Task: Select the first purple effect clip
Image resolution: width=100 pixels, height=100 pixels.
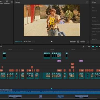Action: (x=59, y=61)
